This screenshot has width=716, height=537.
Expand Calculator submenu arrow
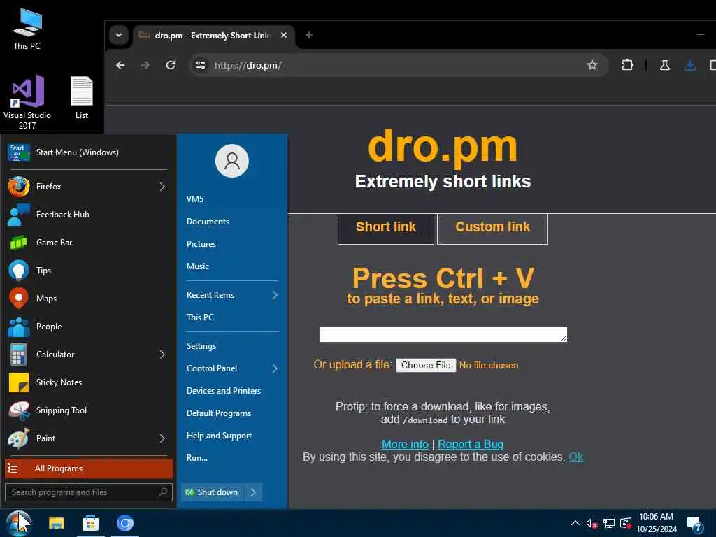(162, 355)
